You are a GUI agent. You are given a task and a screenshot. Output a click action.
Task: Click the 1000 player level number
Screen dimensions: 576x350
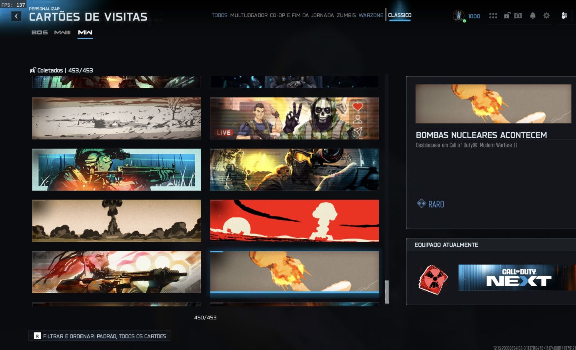coord(474,16)
